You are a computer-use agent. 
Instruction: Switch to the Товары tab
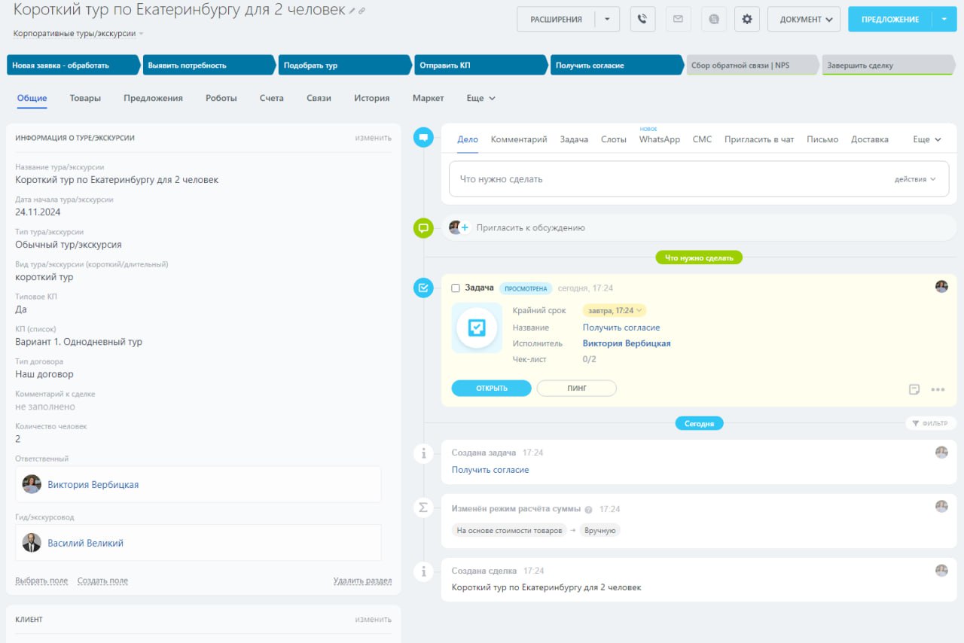[x=85, y=98]
